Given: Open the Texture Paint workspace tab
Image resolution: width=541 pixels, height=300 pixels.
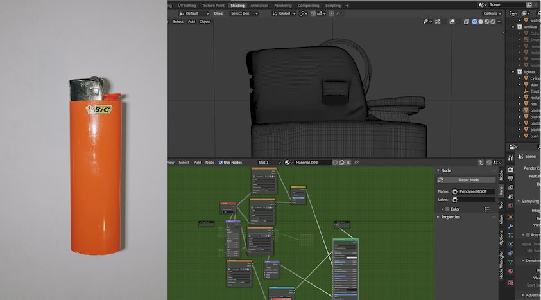Looking at the screenshot, I should (213, 6).
